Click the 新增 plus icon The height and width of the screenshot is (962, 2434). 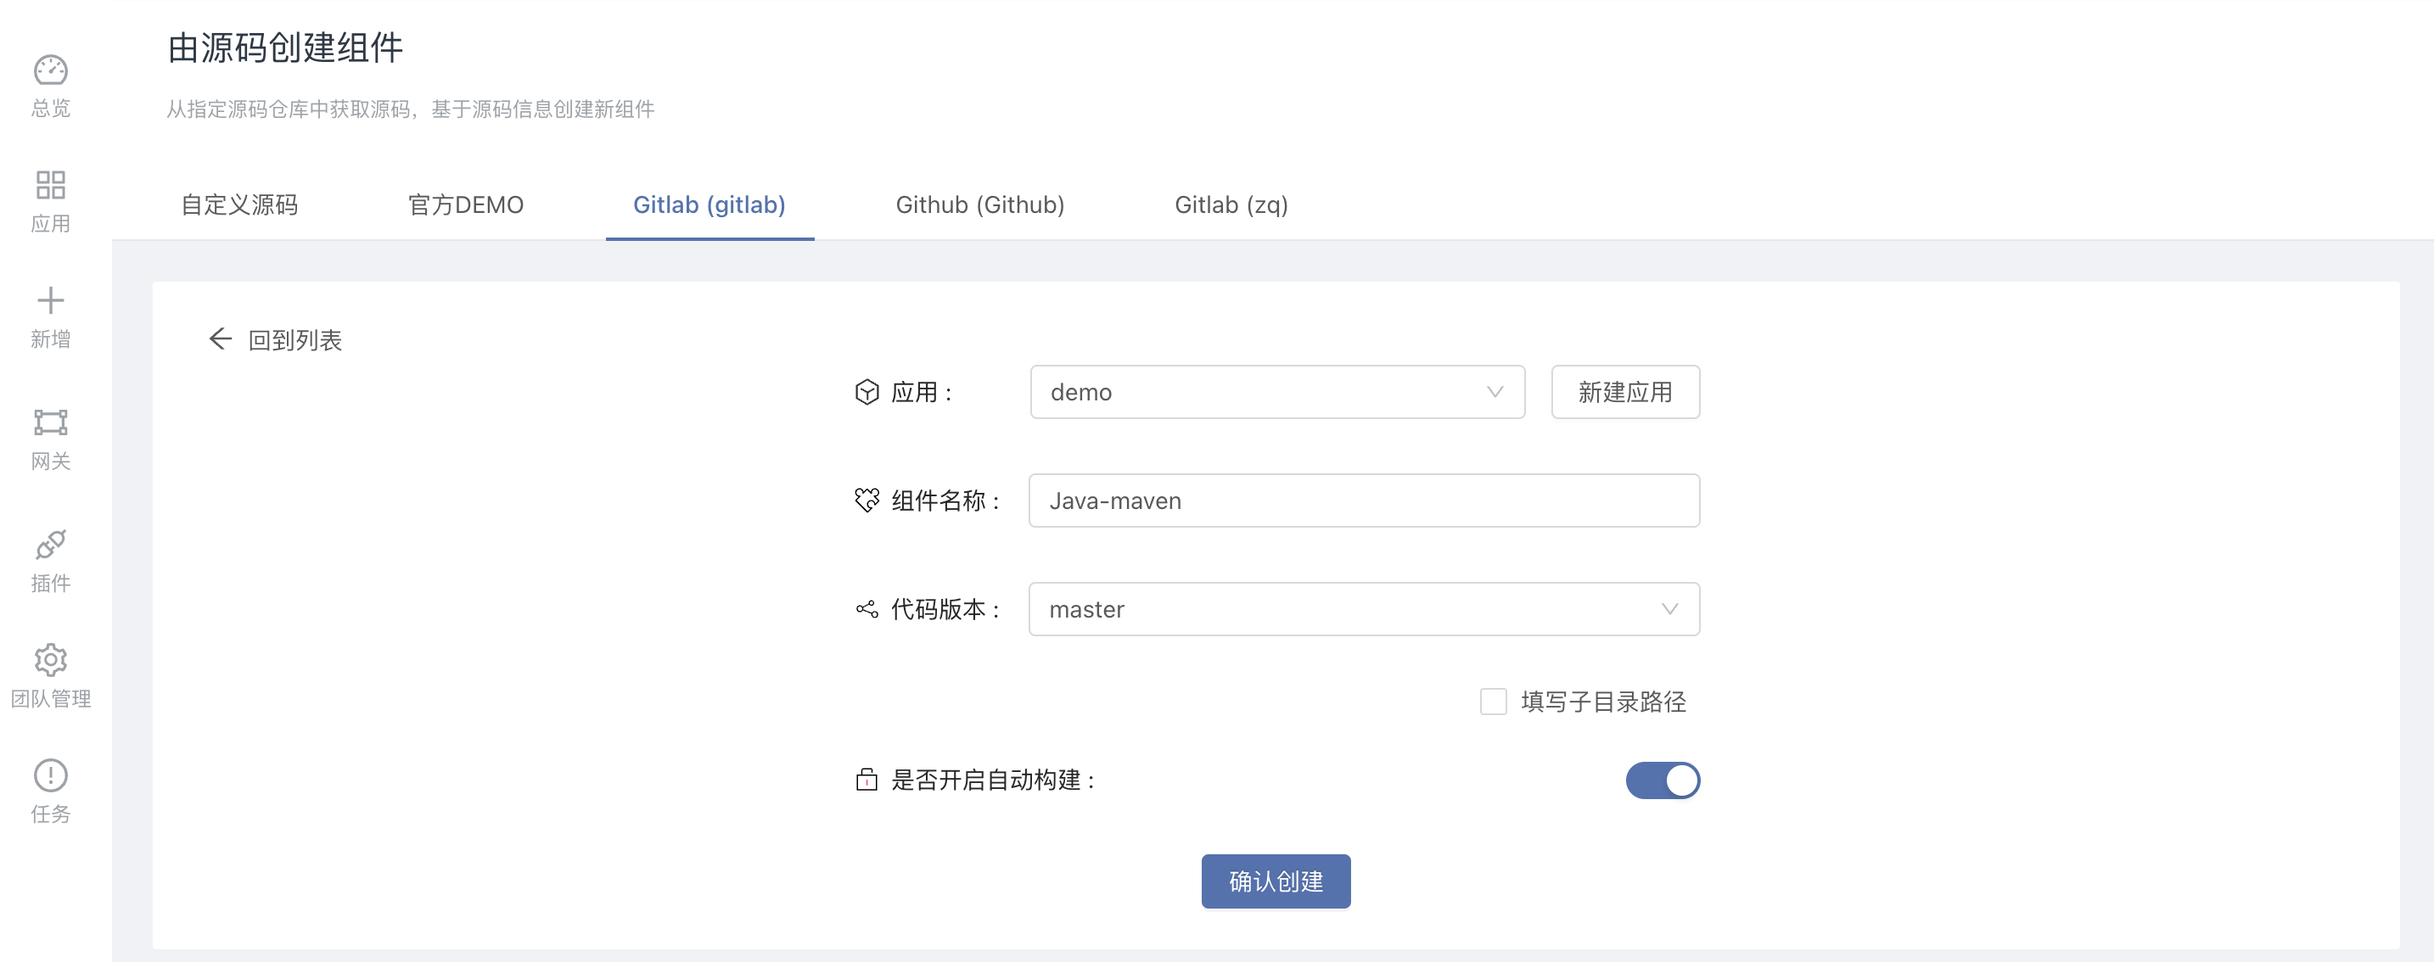pyautogui.click(x=50, y=301)
